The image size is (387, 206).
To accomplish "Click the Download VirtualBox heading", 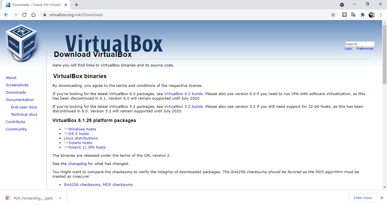I will (x=93, y=54).
